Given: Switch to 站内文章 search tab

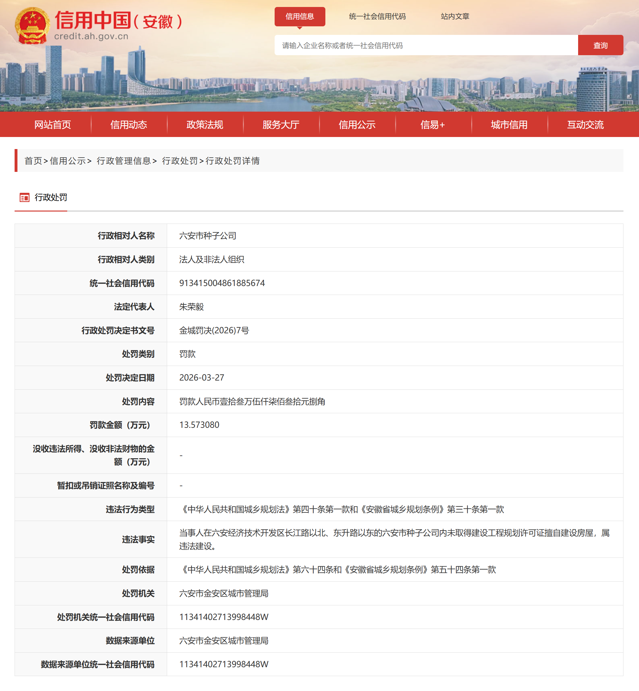Looking at the screenshot, I should tap(455, 16).
